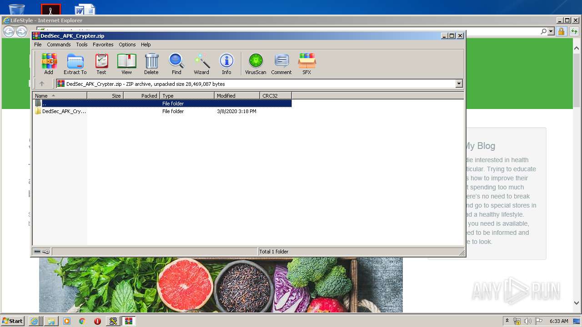Screen dimensions: 582x327
Task: Click the key icon in status bar
Action: (x=46, y=252)
